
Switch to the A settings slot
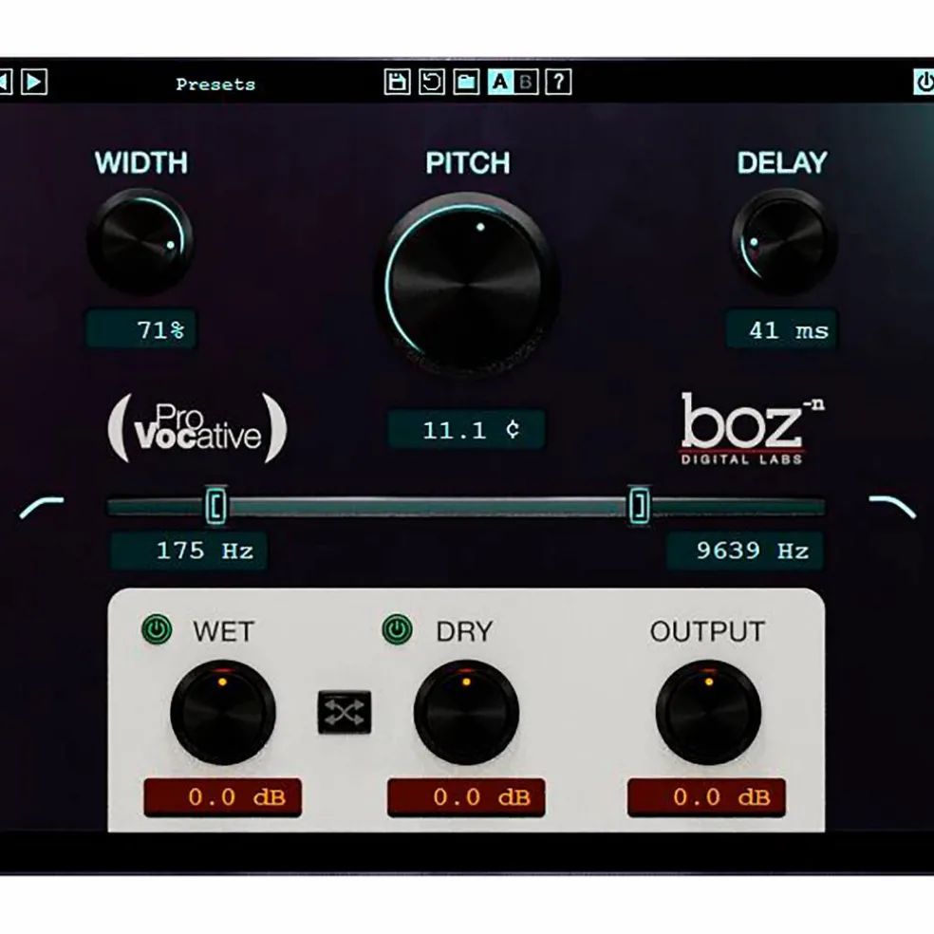click(x=500, y=82)
